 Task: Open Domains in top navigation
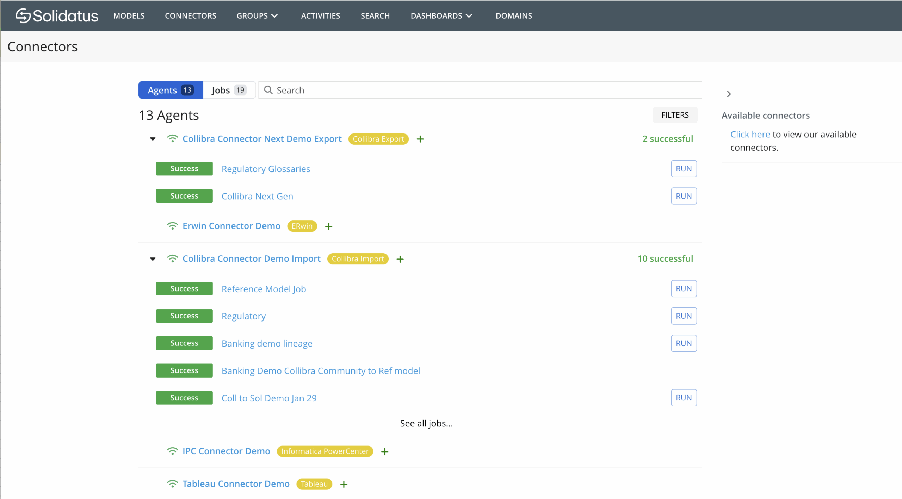(514, 16)
